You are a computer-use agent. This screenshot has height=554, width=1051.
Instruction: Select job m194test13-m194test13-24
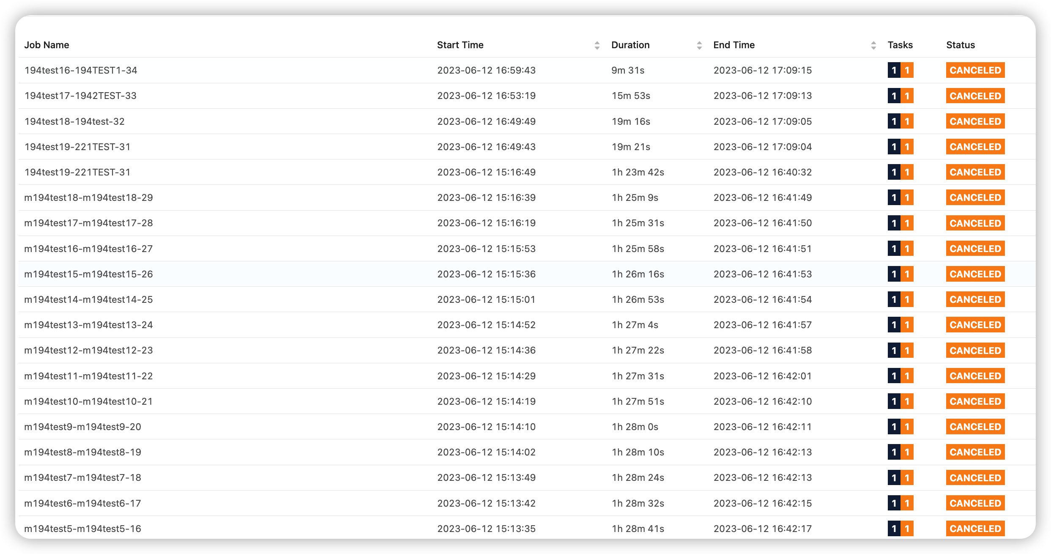tap(88, 325)
